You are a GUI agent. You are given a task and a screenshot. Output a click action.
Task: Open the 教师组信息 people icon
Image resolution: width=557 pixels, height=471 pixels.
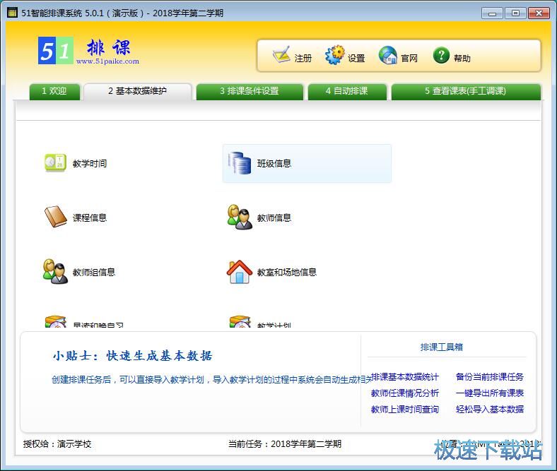(x=55, y=272)
